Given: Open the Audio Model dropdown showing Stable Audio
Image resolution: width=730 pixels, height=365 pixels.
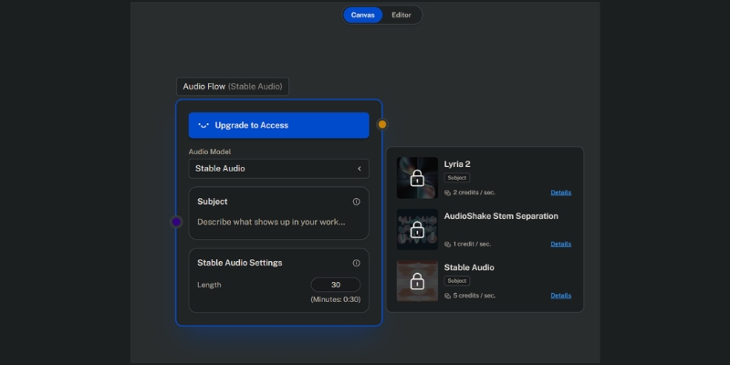Looking at the screenshot, I should 279,169.
